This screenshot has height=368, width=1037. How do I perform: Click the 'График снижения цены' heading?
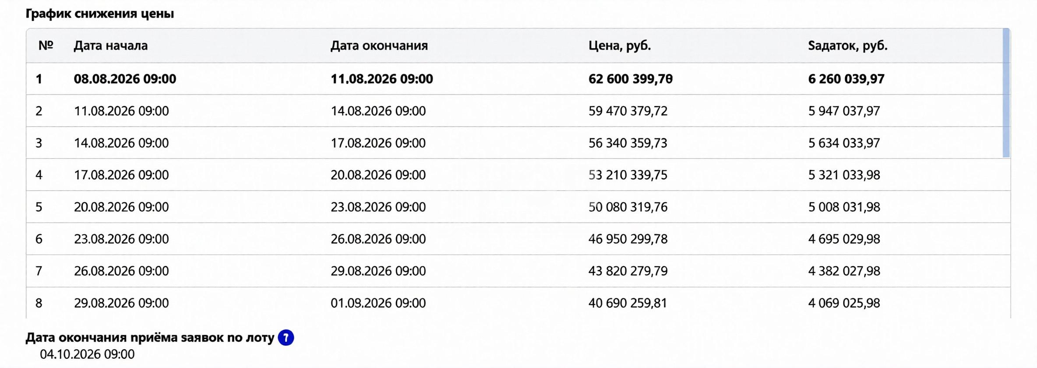100,14
